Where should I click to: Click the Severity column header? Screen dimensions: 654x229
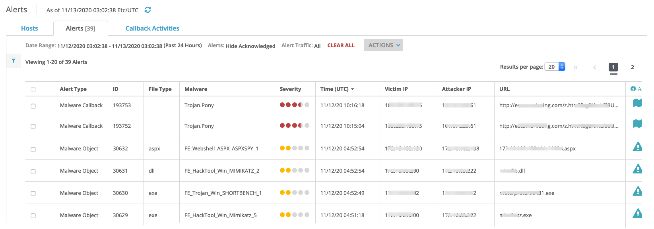pyautogui.click(x=290, y=89)
